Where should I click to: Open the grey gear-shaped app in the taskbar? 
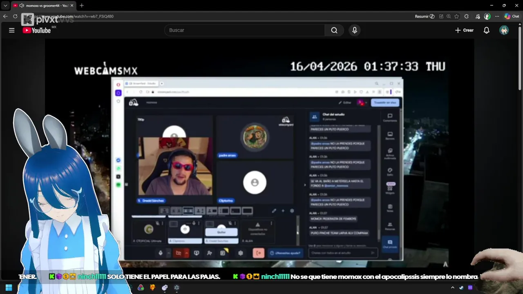pyautogui.click(x=177, y=287)
